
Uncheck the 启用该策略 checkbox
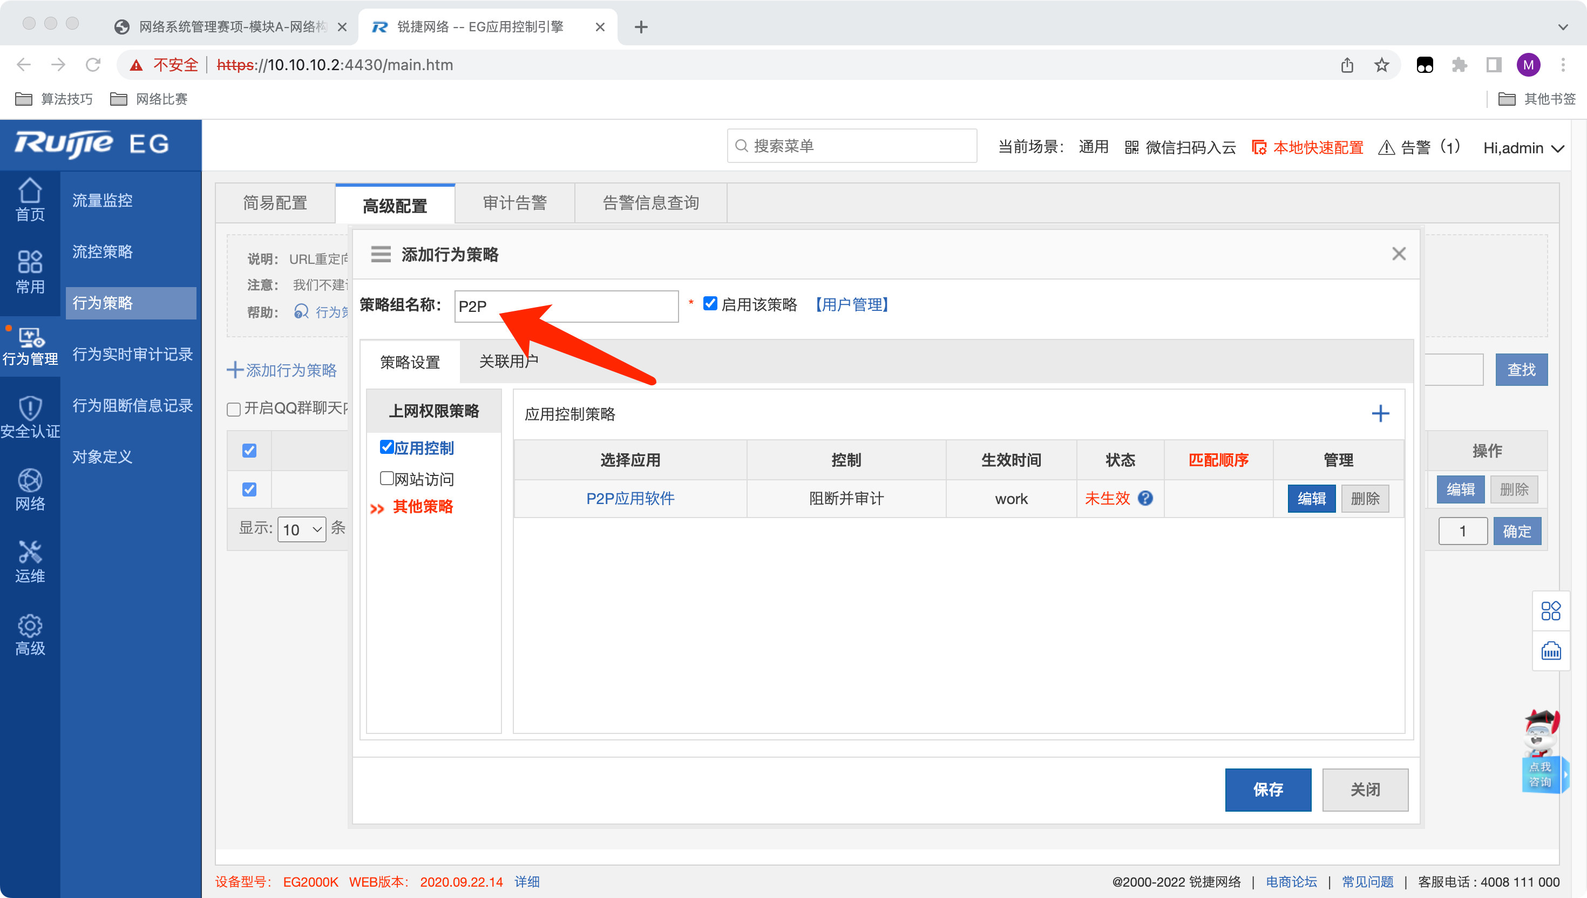tap(710, 303)
